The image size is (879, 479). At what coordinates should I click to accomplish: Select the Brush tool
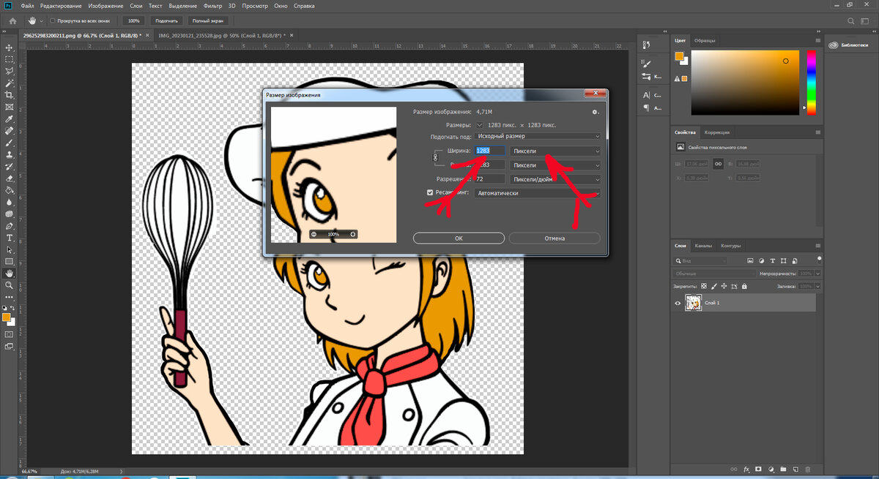pos(10,143)
